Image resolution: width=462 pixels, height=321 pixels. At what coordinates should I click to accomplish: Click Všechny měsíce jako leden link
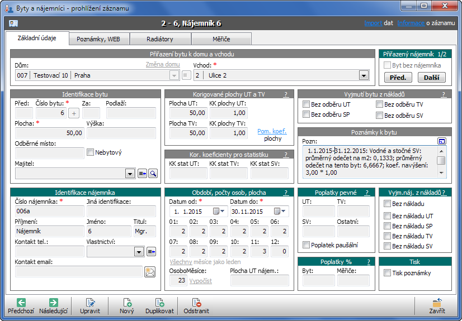[205, 262]
